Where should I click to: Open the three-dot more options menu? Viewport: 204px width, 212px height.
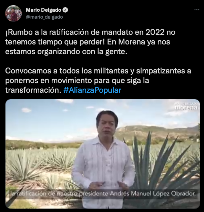[197, 10]
